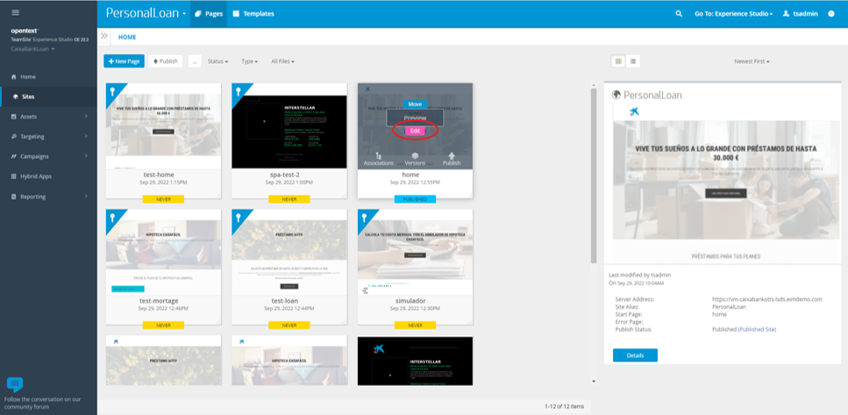The width and height of the screenshot is (848, 415).
Task: Click Move on the home card
Action: 415,104
